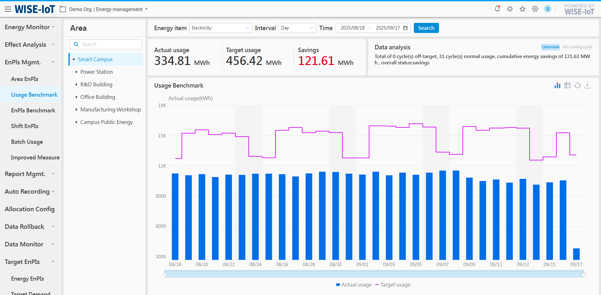The image size is (601, 295).
Task: Toggle the light/dark theme sun icon
Action: (510, 9)
